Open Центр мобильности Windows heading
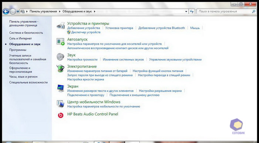The height and width of the screenshot is (143, 259). pos(94,102)
